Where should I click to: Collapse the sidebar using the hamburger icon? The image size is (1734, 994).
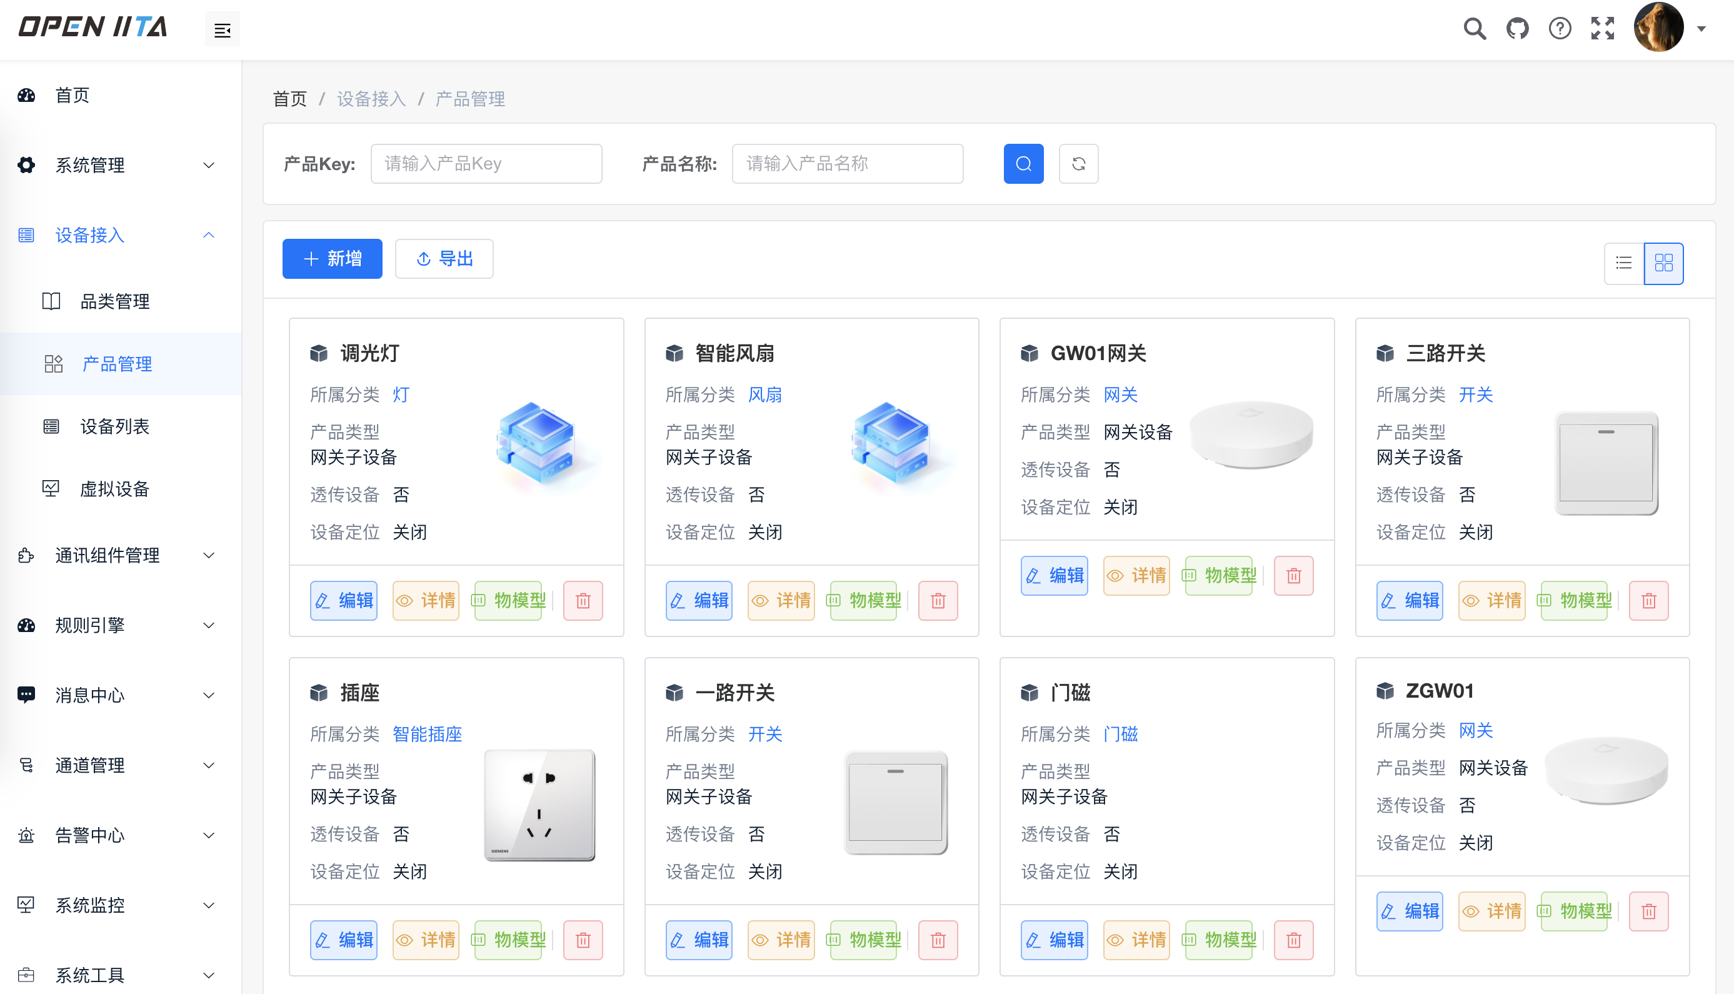(x=222, y=29)
